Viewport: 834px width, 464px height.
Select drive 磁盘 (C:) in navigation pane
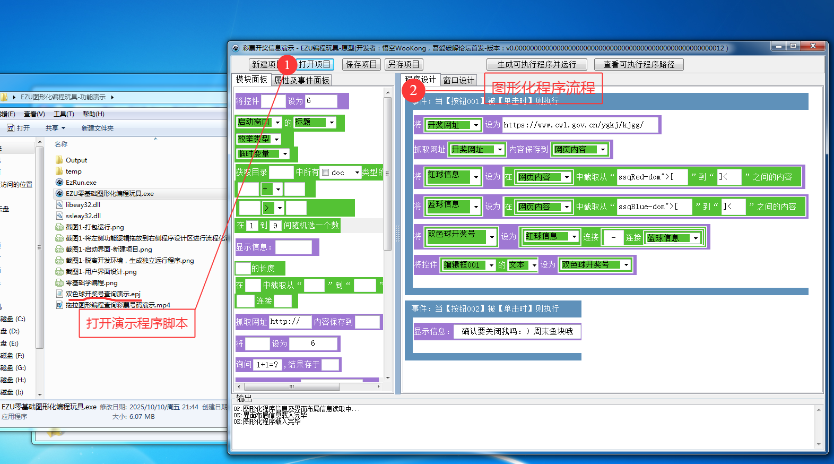(x=13, y=319)
